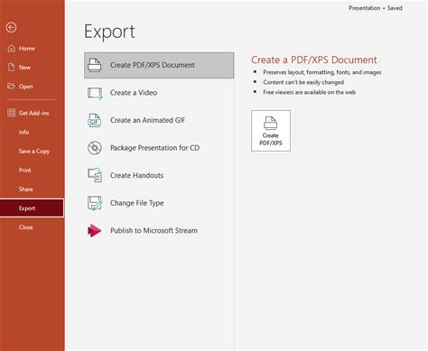Click the filmstrip icon for Create a Video
The width and height of the screenshot is (428, 351).
click(x=95, y=93)
